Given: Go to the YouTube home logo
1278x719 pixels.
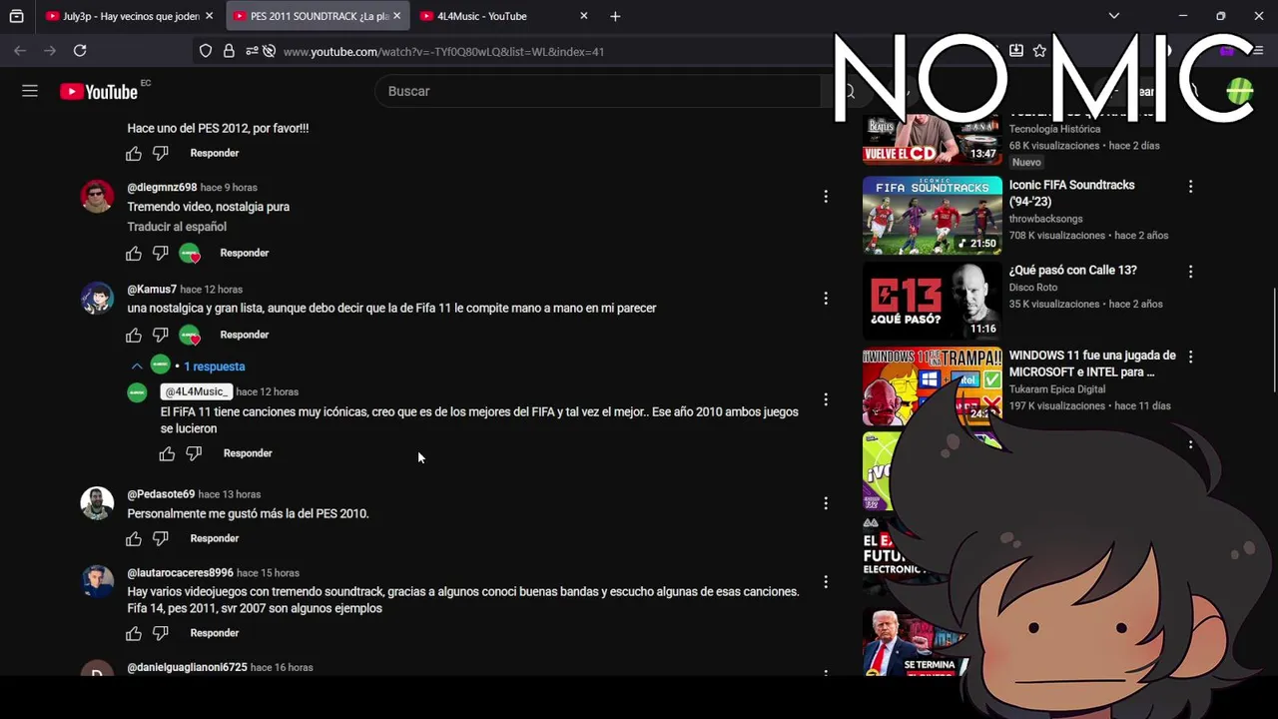Looking at the screenshot, I should pos(98,92).
